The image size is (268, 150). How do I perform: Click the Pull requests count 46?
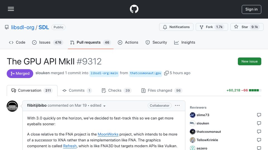(107, 42)
